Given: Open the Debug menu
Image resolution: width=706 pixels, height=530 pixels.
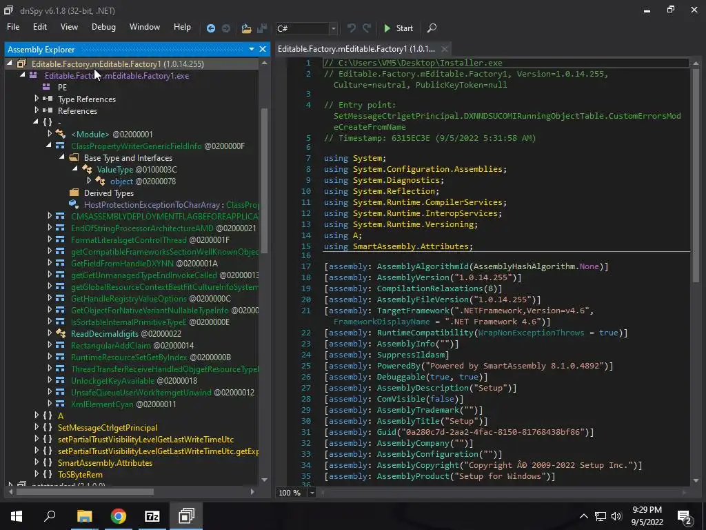Looking at the screenshot, I should [x=103, y=27].
